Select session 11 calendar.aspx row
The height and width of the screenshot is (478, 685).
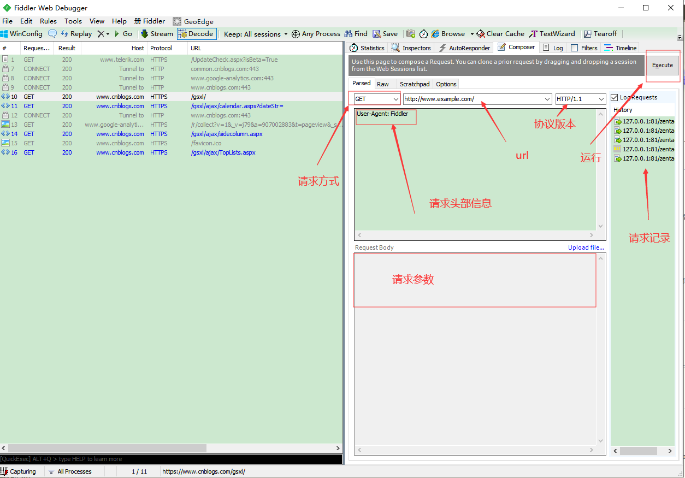click(x=172, y=106)
